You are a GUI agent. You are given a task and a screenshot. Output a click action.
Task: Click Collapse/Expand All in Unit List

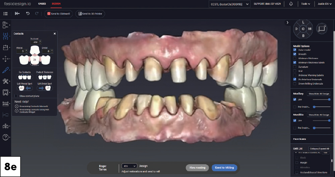(319, 149)
